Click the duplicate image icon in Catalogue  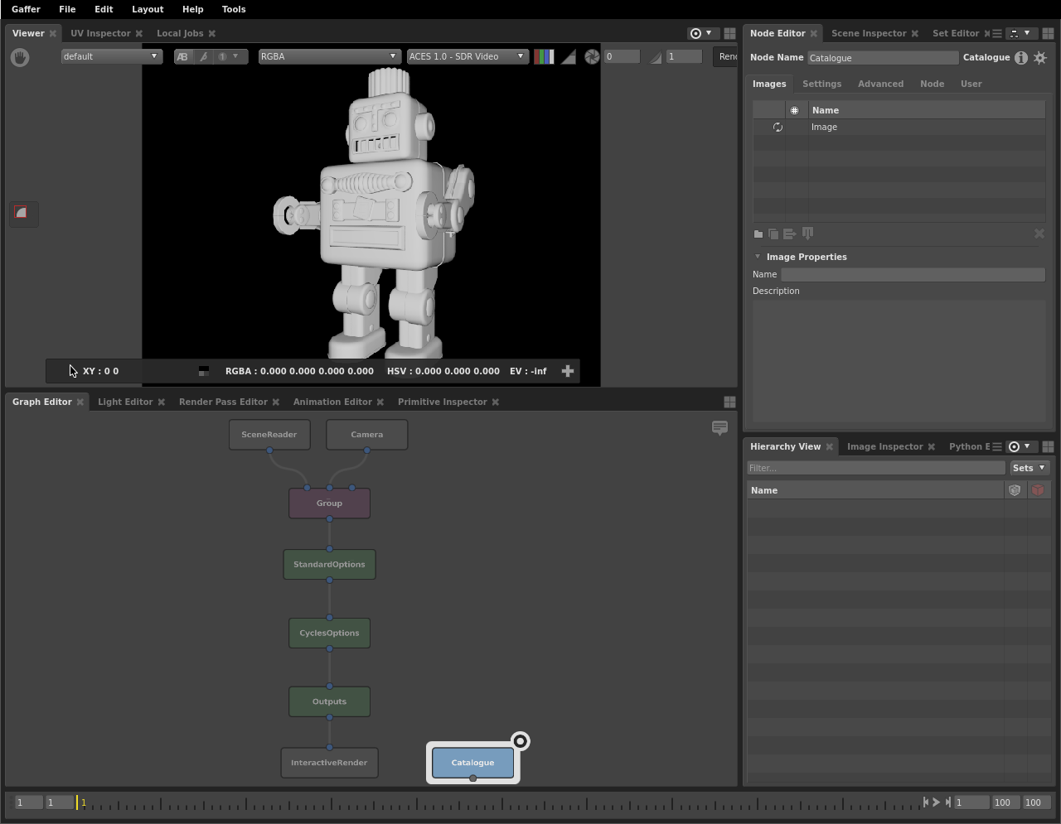click(773, 234)
